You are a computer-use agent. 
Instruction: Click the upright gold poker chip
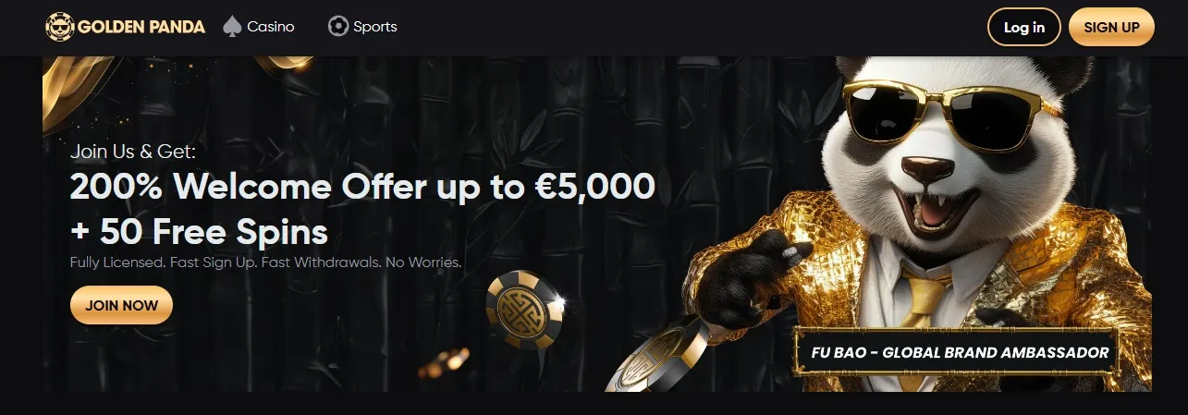point(524,310)
